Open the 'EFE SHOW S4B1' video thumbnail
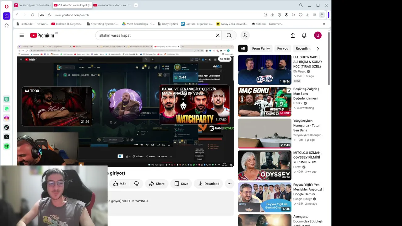 (x=265, y=70)
